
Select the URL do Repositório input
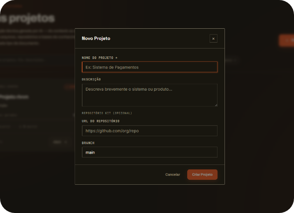149,131
